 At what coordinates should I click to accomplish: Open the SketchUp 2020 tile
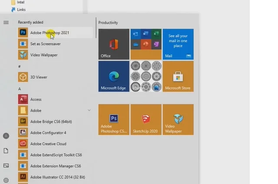click(x=146, y=119)
